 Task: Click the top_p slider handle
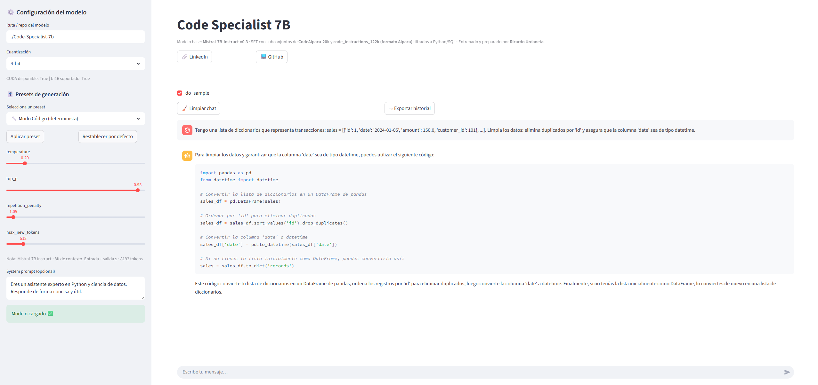pos(138,190)
